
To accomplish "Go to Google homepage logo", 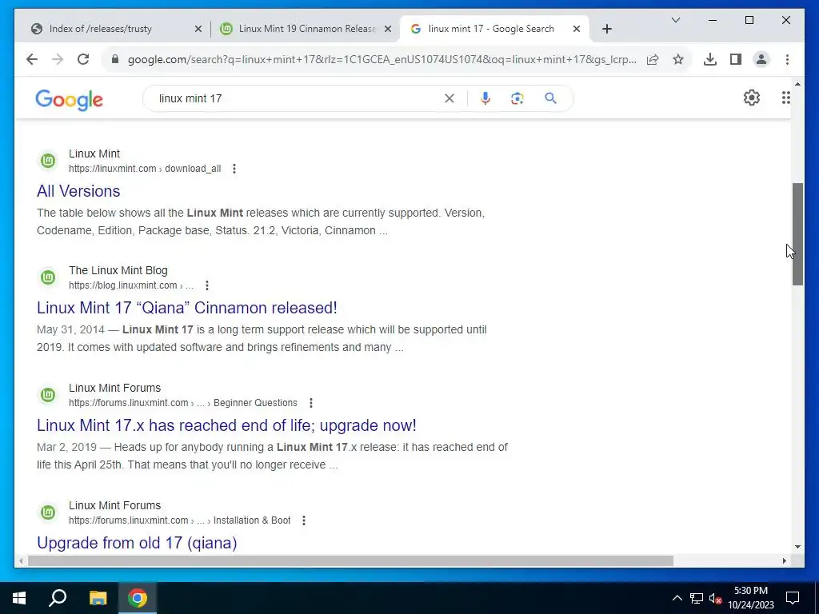I will 69,99.
